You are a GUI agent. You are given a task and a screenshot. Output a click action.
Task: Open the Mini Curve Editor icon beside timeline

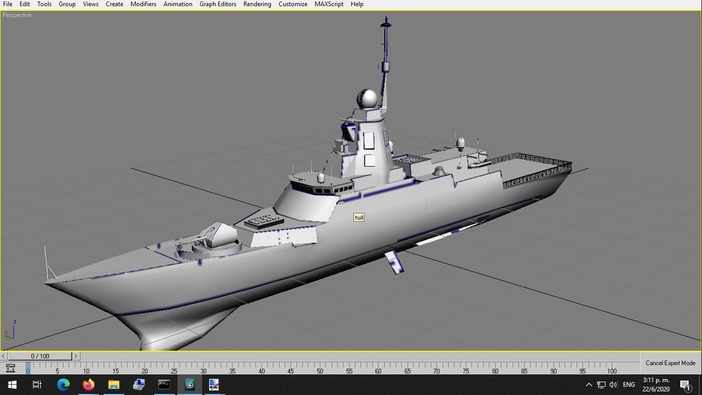(11, 368)
